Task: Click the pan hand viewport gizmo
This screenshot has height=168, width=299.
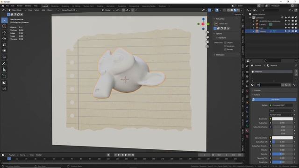Action: pos(207,37)
